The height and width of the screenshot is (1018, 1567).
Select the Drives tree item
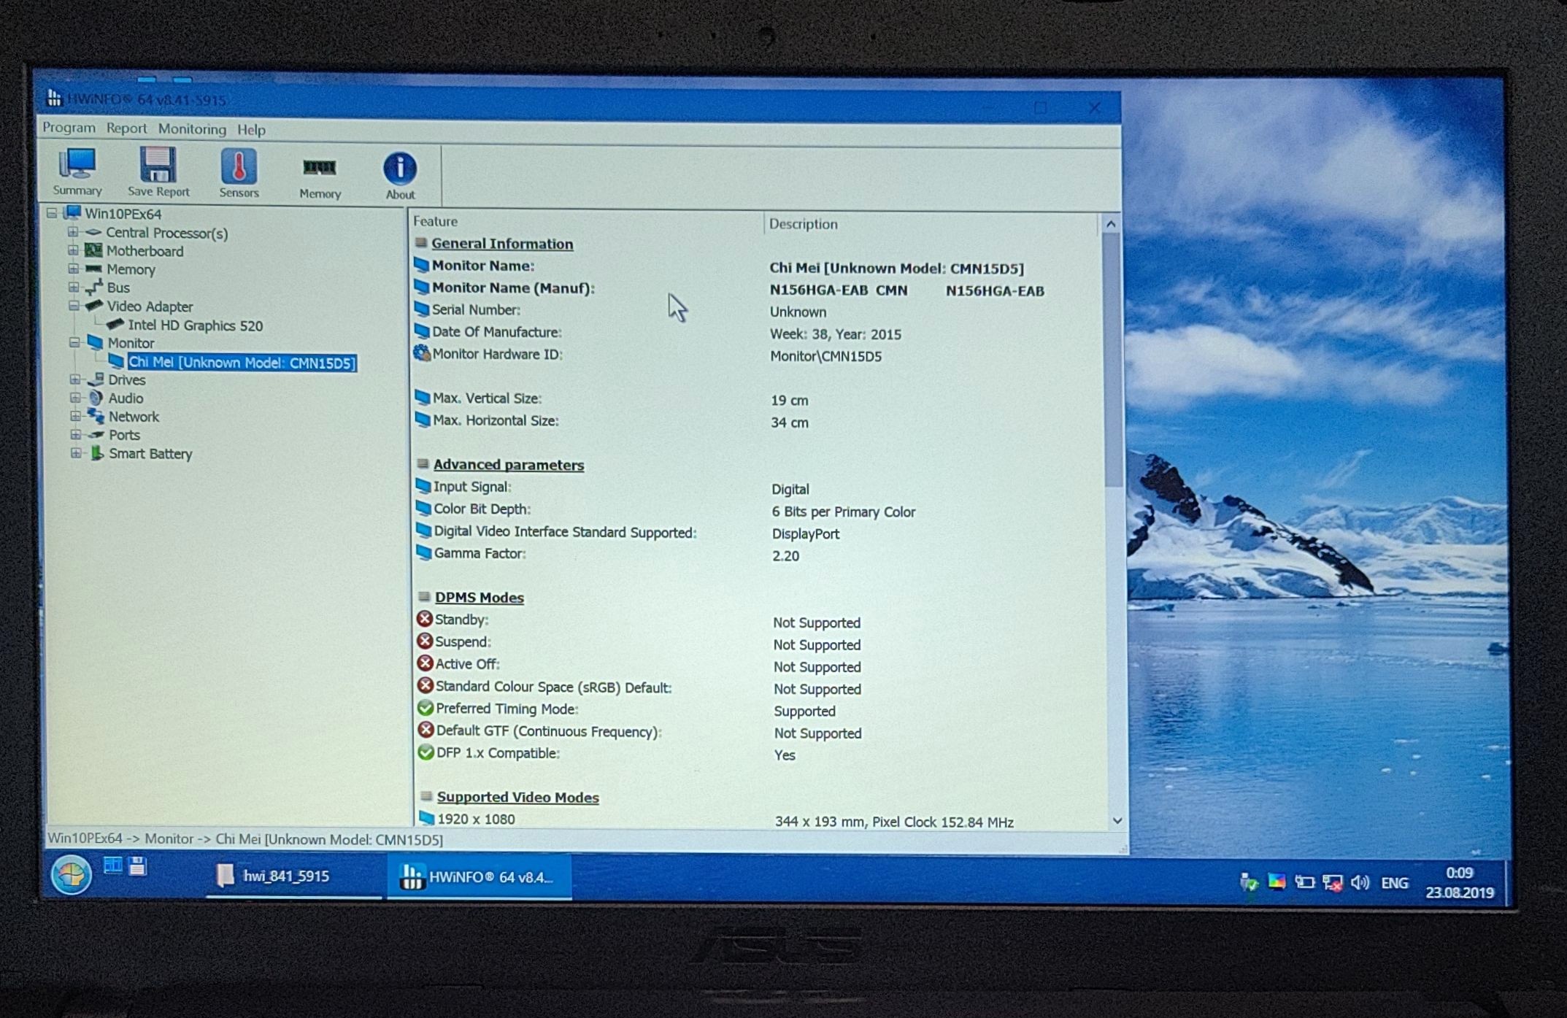(127, 379)
